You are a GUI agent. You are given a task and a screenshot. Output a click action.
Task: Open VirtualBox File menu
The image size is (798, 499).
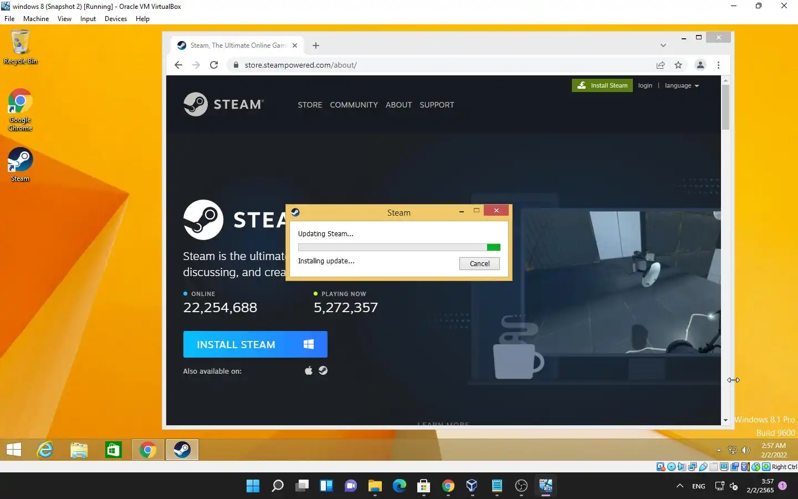tap(9, 18)
